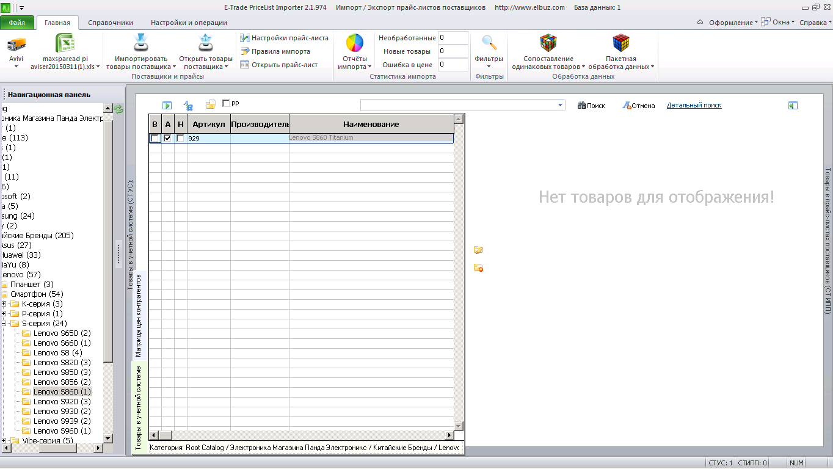Viewport: 833px width, 469px height.
Task: Sort by the Производитель column header
Action: click(x=260, y=124)
